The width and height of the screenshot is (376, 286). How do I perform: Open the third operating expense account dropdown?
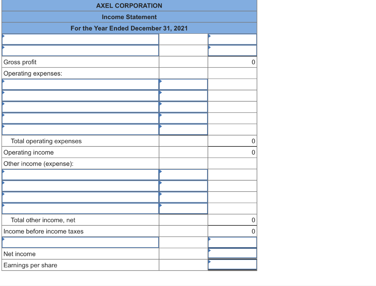click(80, 107)
